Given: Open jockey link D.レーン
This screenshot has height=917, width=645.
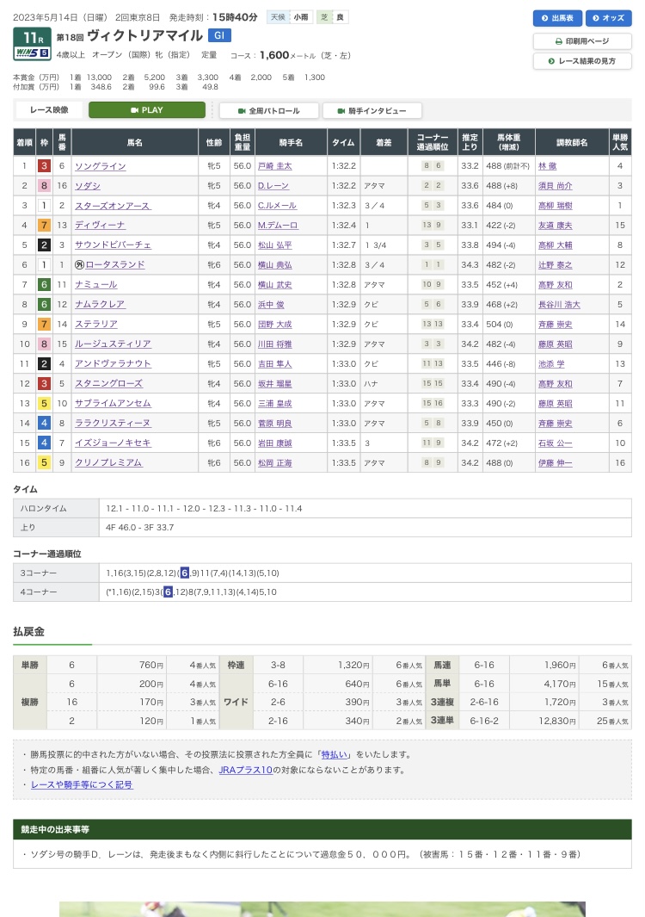Looking at the screenshot, I should (x=273, y=186).
